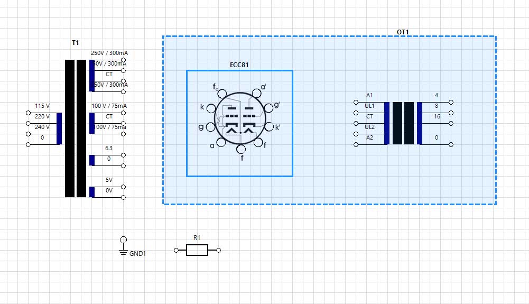Click the 100V / 75mA winding terminal
This screenshot has width=529, height=304.
tap(124, 113)
